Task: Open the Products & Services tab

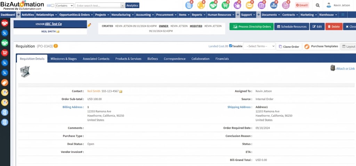Action: click(128, 59)
